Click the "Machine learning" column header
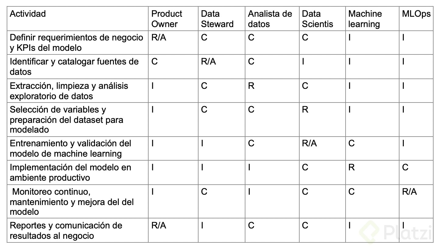The image size is (436, 247). pos(365,19)
